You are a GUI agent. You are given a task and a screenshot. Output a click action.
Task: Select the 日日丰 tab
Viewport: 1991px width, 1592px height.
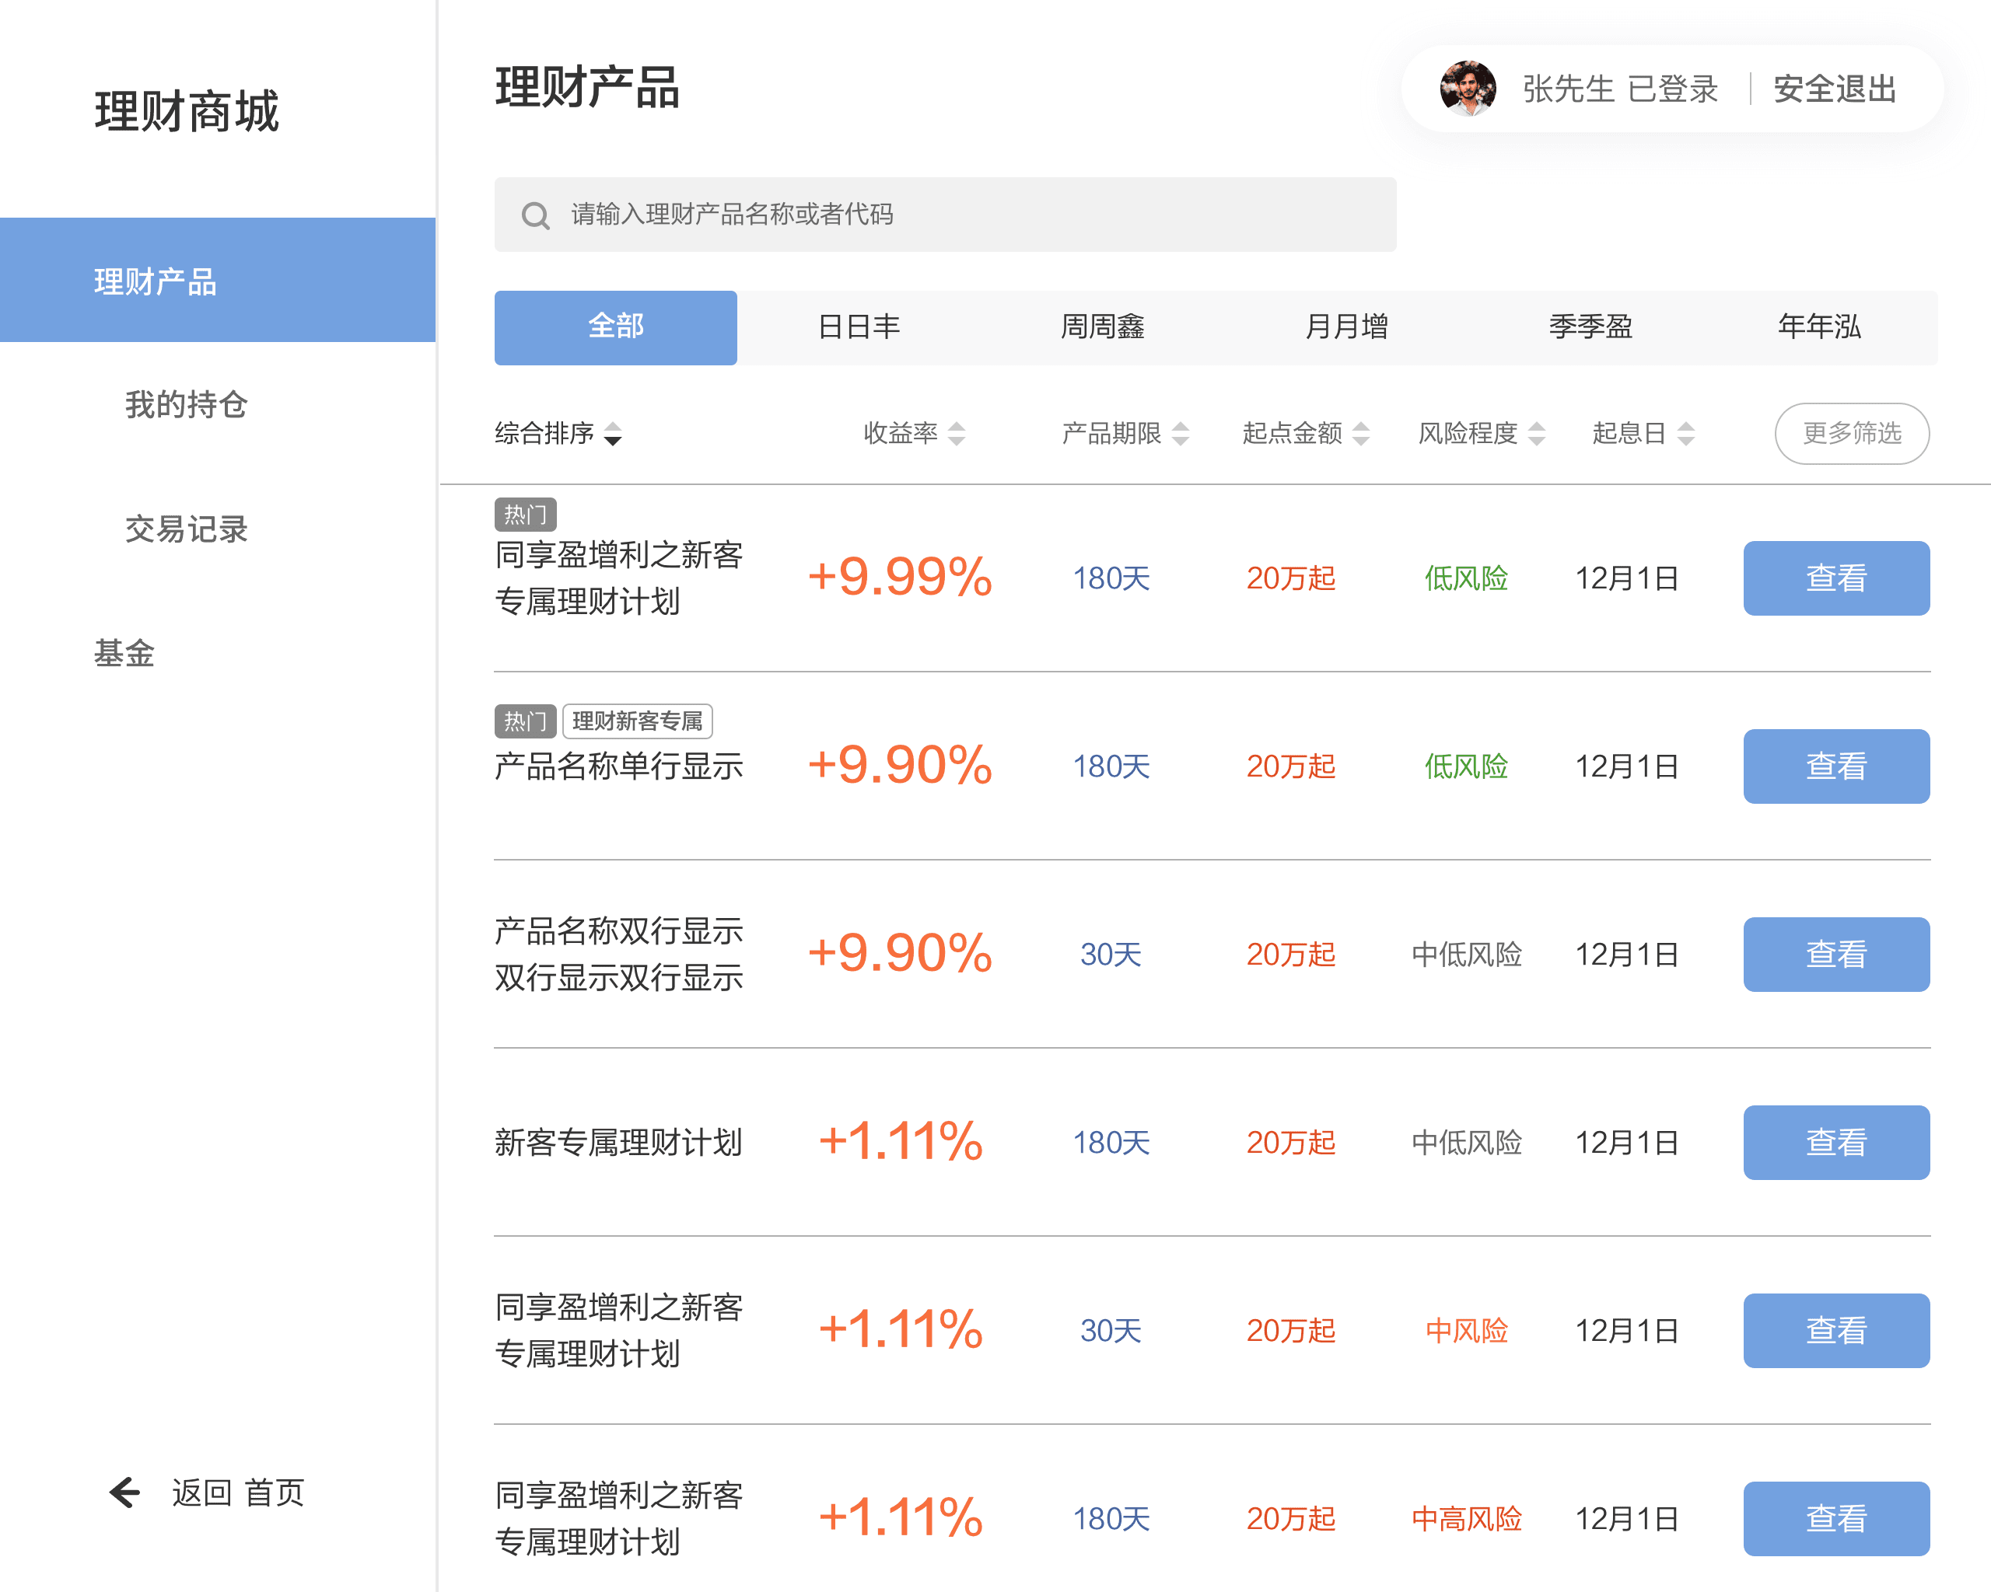click(859, 326)
